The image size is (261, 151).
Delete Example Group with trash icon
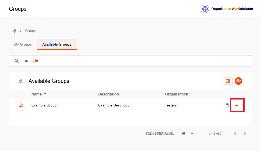coord(227,105)
